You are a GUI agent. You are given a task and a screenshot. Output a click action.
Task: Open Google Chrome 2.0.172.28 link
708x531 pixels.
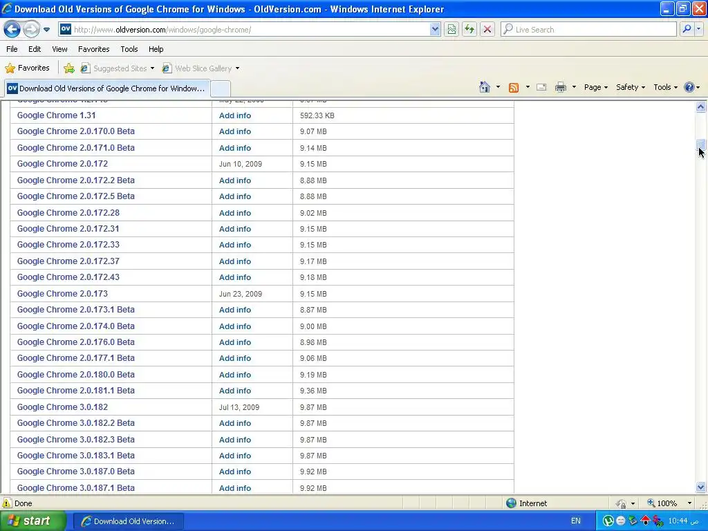[x=68, y=213]
